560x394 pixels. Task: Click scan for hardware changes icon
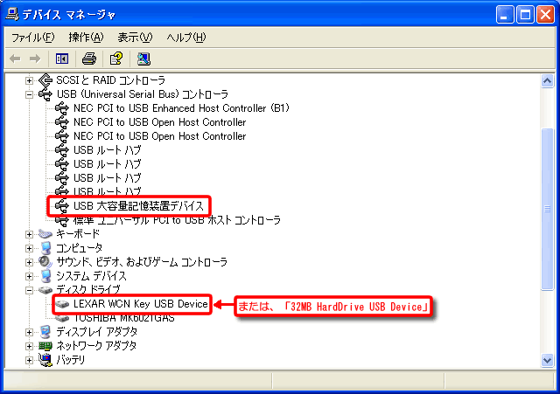pos(143,59)
